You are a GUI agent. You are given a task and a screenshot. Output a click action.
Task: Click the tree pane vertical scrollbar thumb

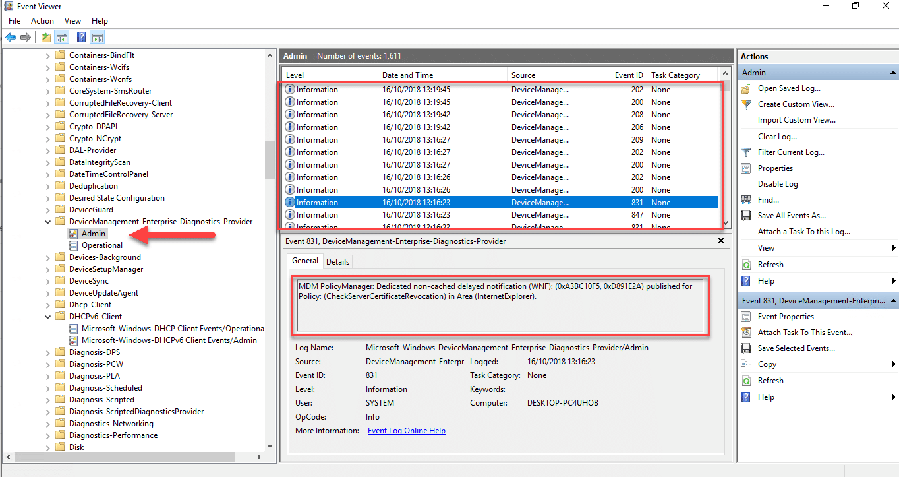tap(270, 160)
